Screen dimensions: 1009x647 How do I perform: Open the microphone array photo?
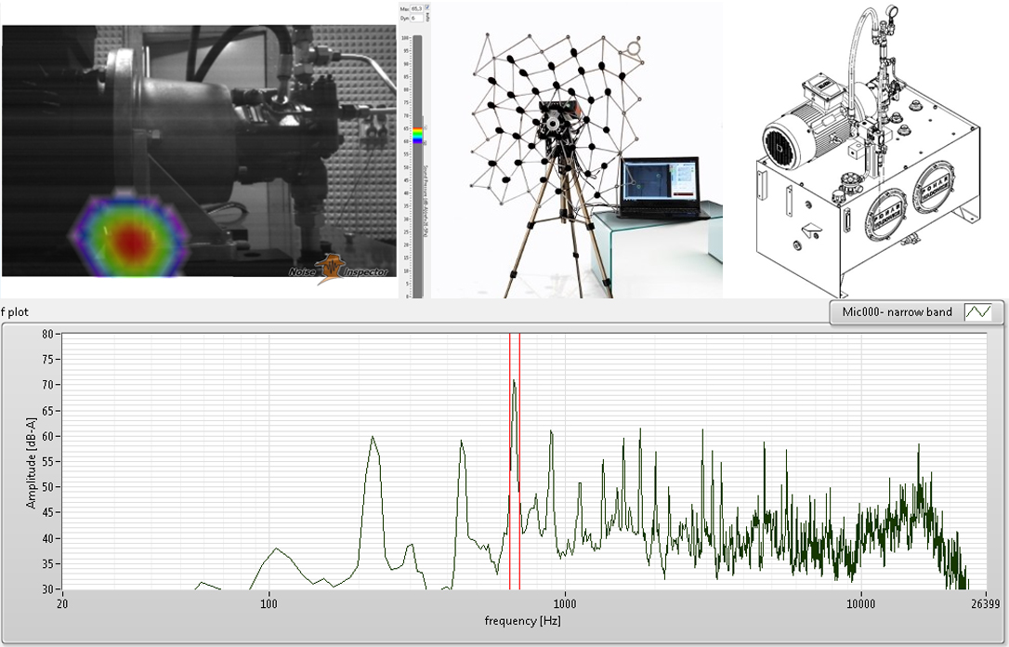point(577,150)
